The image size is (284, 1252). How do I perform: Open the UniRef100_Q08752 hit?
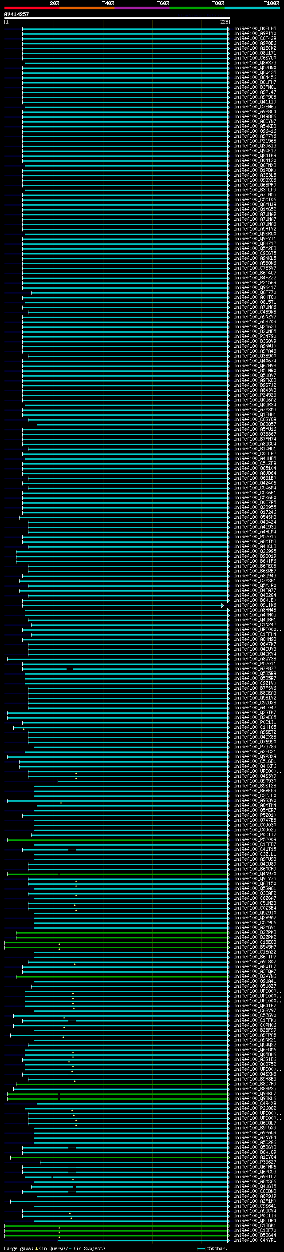point(254,1065)
